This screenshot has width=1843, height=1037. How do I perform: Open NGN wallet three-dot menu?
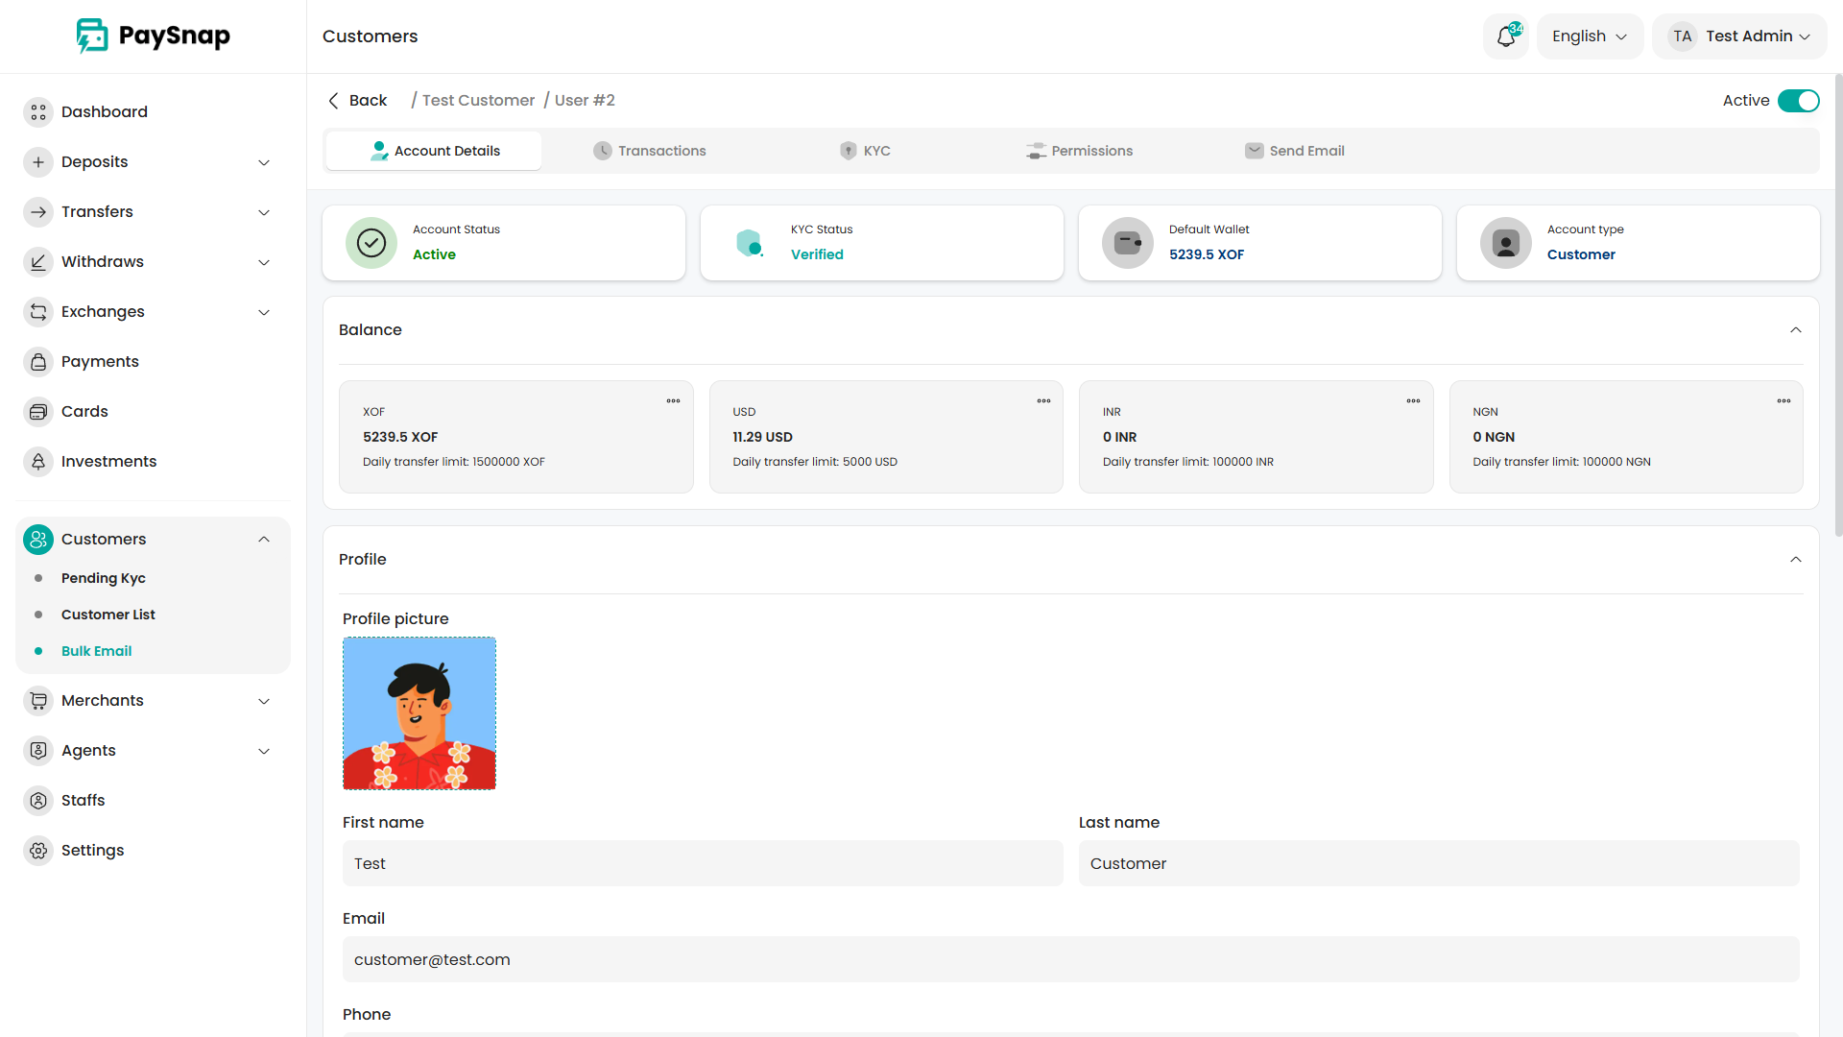(x=1783, y=401)
